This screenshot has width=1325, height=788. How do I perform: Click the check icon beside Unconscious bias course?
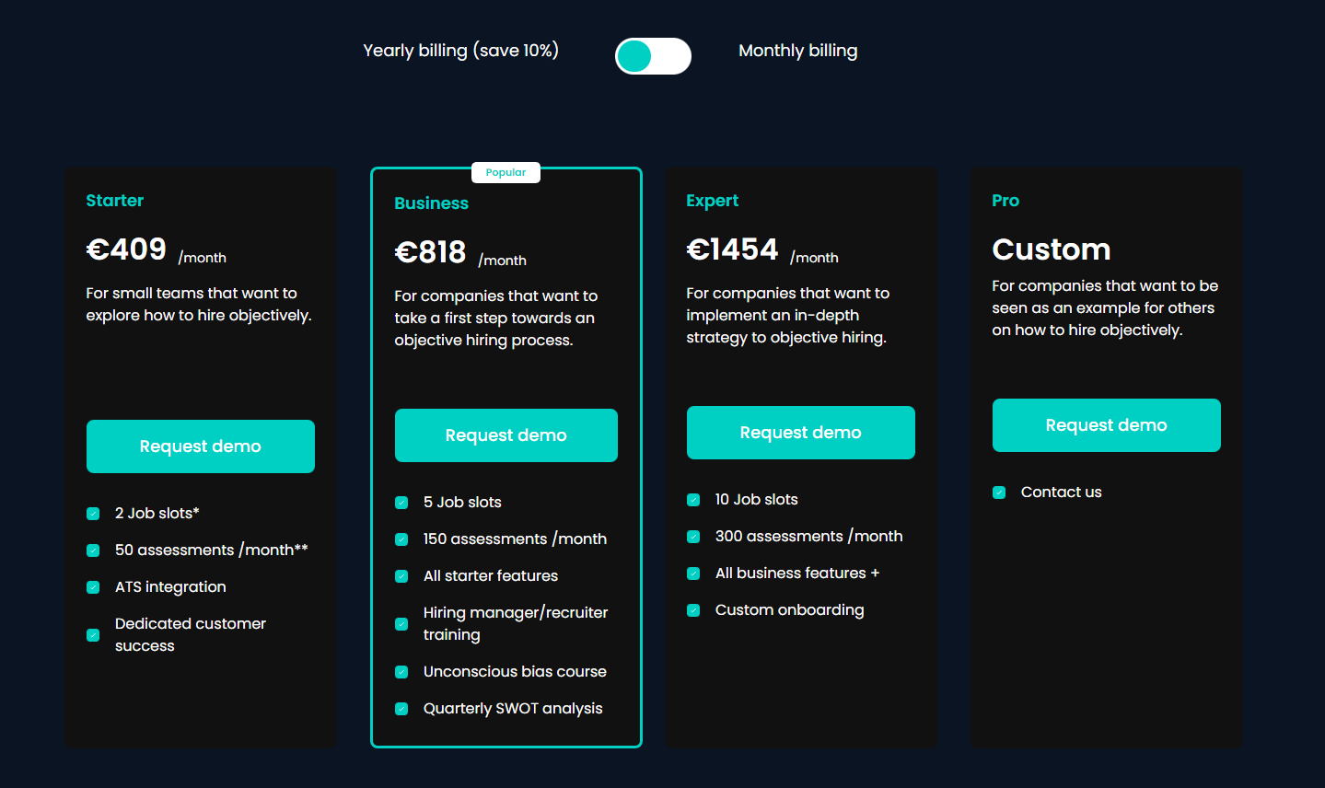point(401,672)
